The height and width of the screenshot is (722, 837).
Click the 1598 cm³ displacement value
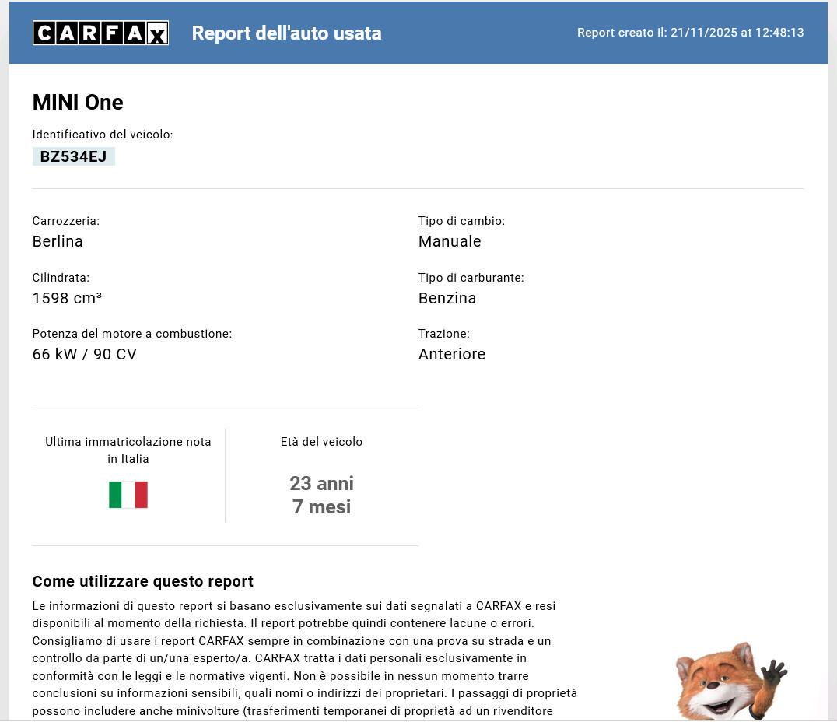pyautogui.click(x=67, y=298)
